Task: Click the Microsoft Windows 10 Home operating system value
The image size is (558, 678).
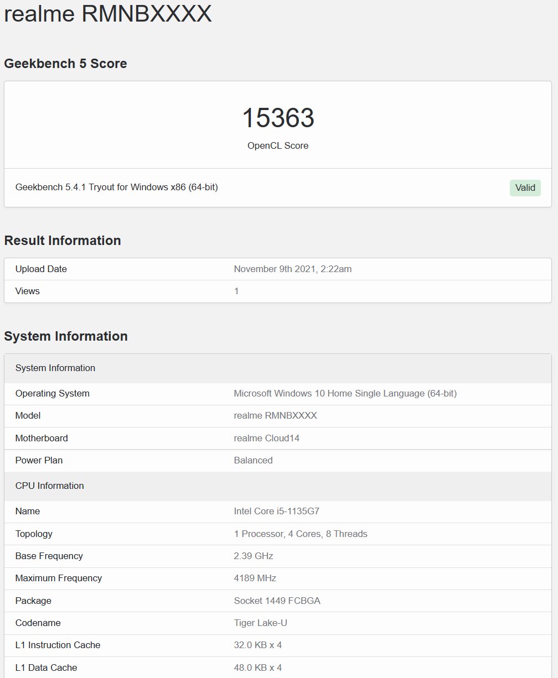Action: [x=345, y=394]
